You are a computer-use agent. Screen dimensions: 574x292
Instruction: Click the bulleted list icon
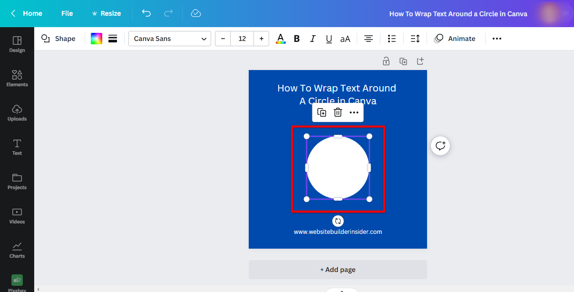(x=392, y=39)
